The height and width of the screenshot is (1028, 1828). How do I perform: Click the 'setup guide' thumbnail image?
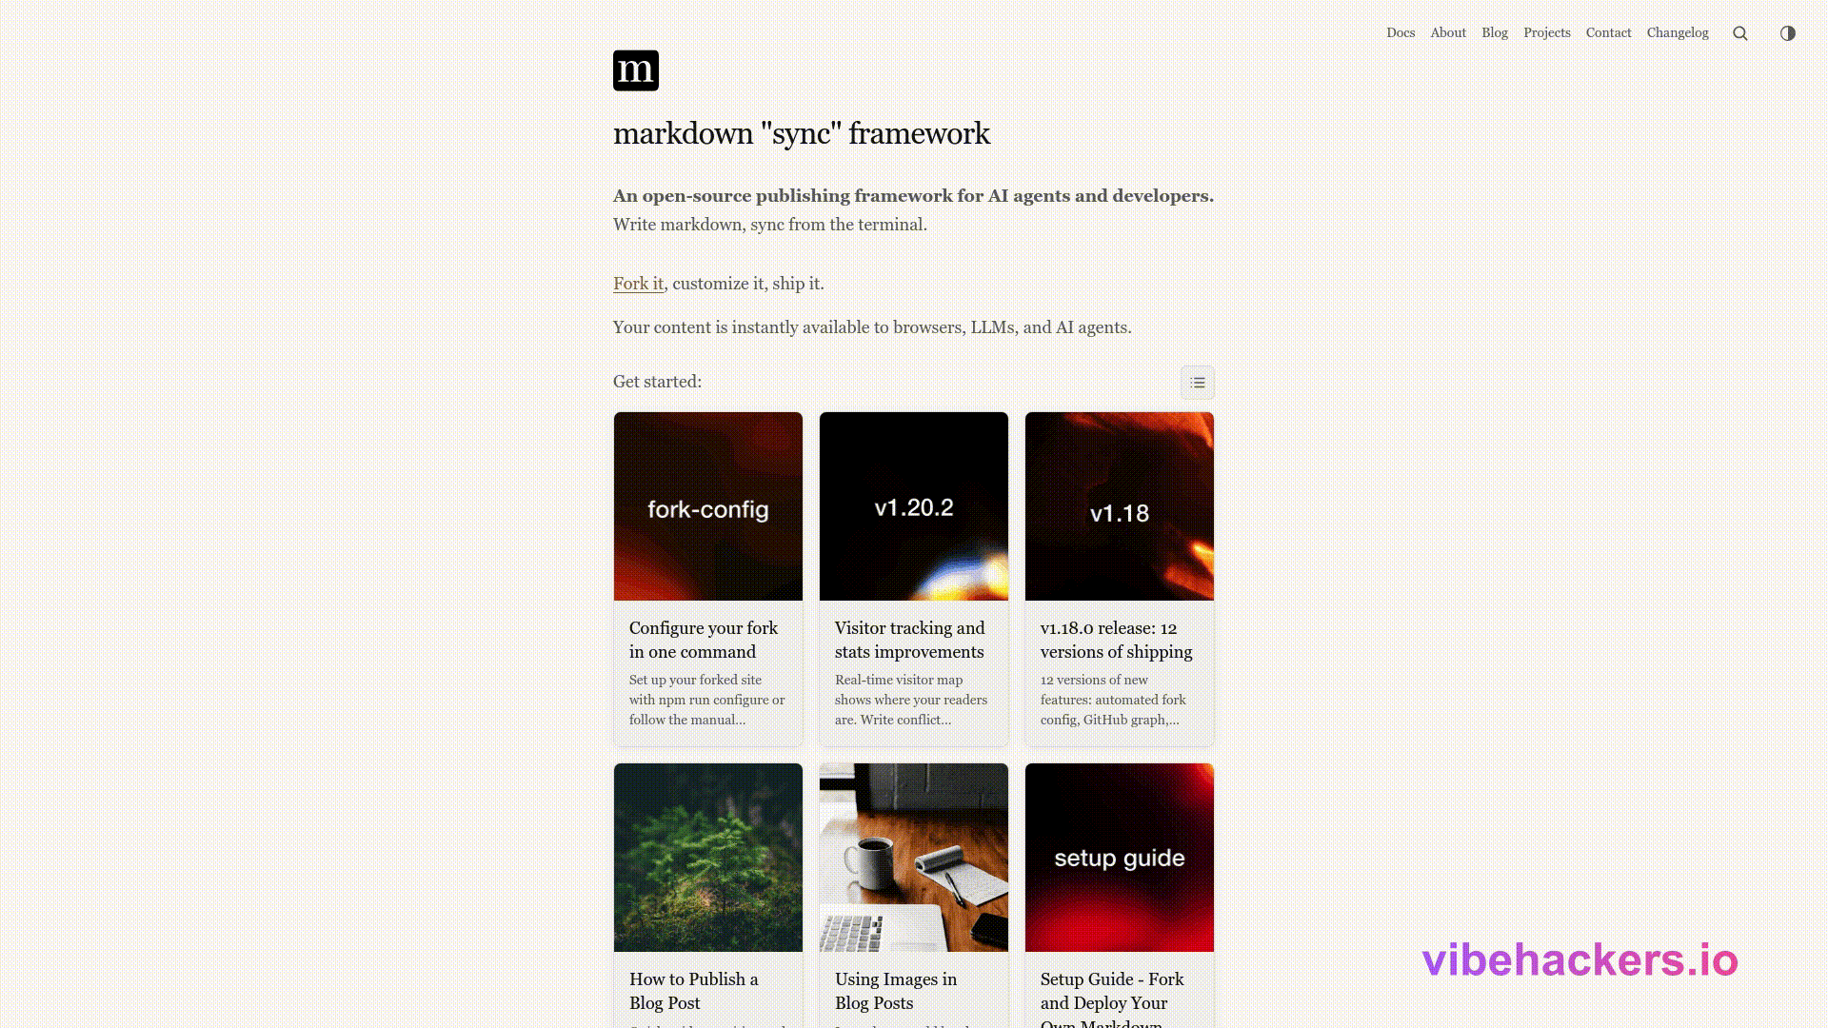click(1119, 857)
